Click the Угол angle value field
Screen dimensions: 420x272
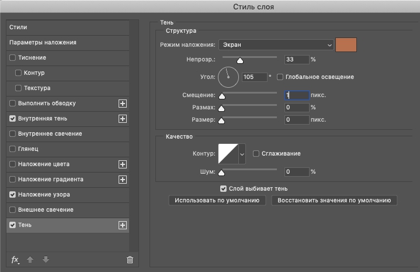255,77
